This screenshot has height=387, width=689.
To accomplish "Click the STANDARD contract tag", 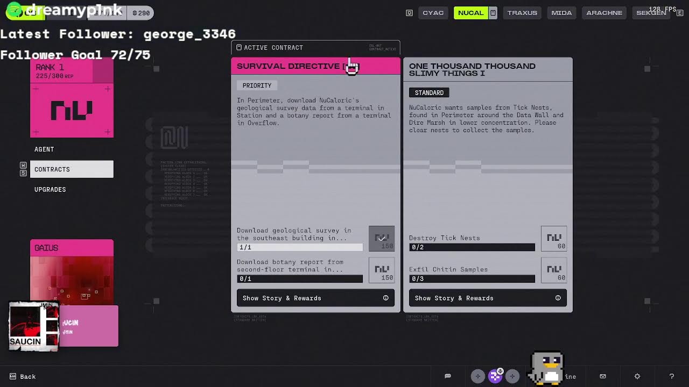I will click(429, 93).
